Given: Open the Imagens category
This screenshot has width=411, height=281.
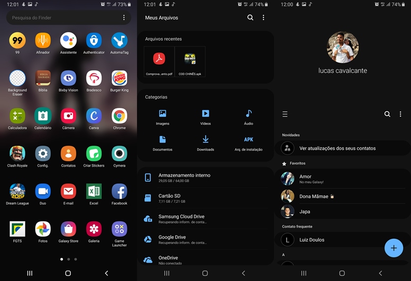Looking at the screenshot, I should (x=162, y=117).
